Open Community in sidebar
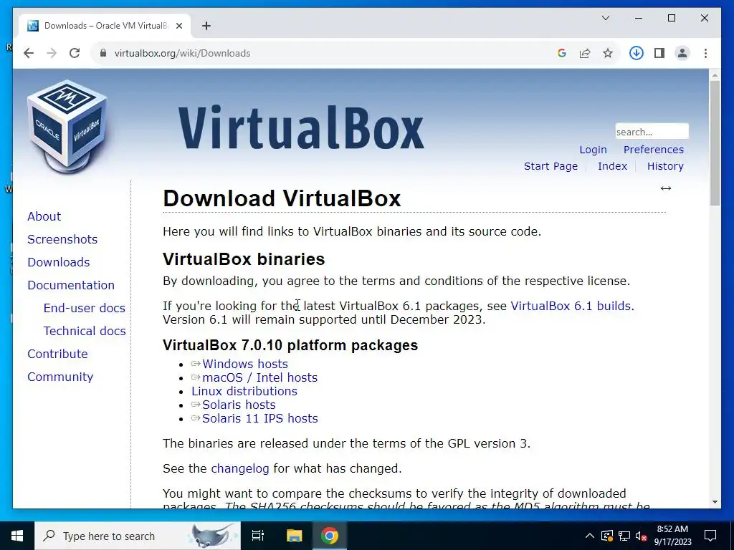This screenshot has height=550, width=734. tap(60, 377)
